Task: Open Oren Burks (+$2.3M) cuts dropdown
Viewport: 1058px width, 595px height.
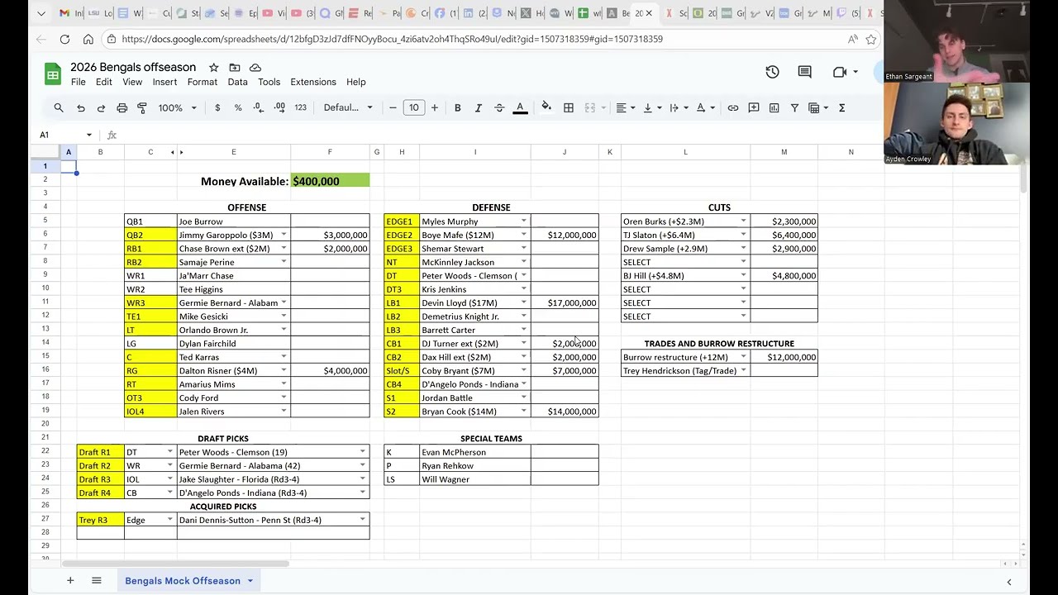Action: 743,221
